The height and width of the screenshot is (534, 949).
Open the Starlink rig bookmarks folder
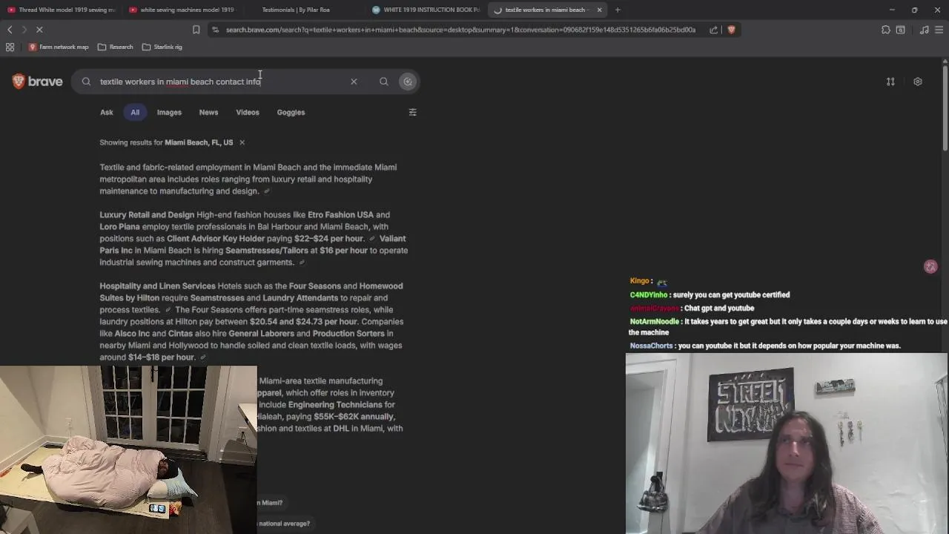(x=162, y=47)
